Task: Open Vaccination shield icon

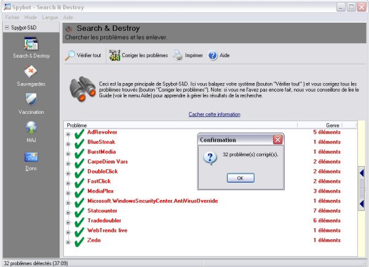Action: point(31,99)
